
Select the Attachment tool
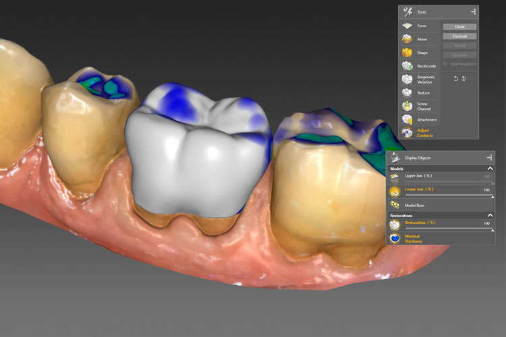click(x=419, y=120)
